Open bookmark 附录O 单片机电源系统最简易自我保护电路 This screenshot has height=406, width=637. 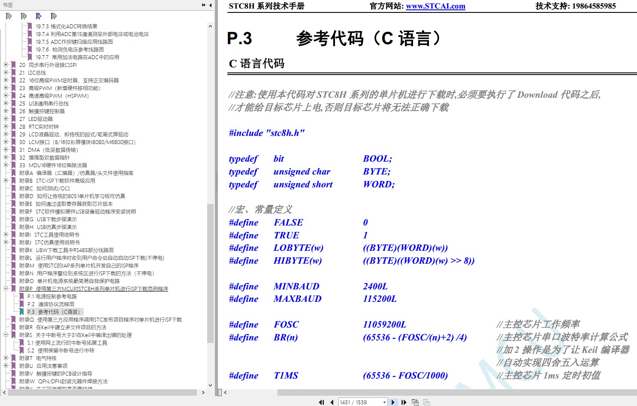click(x=69, y=281)
